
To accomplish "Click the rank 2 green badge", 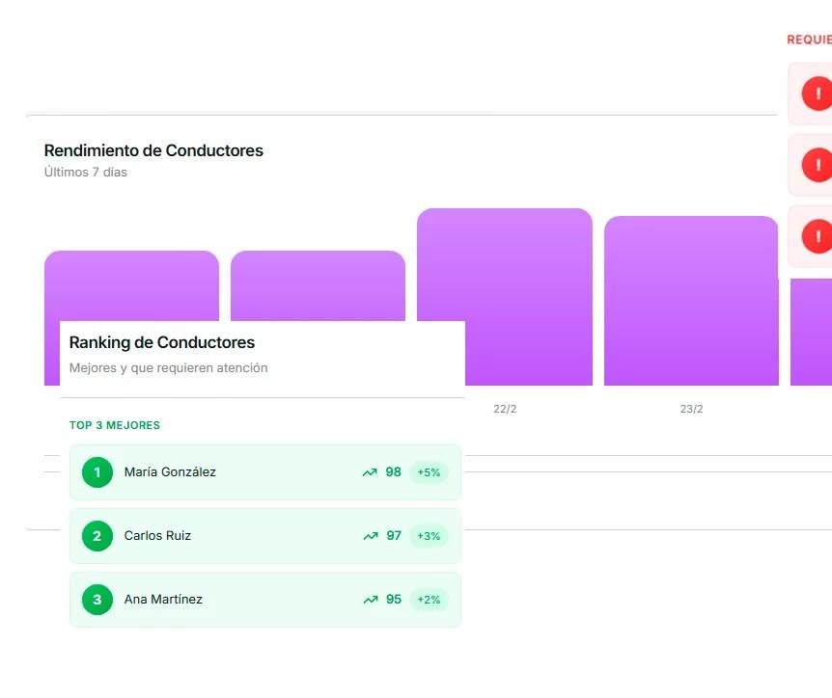I will (97, 536).
